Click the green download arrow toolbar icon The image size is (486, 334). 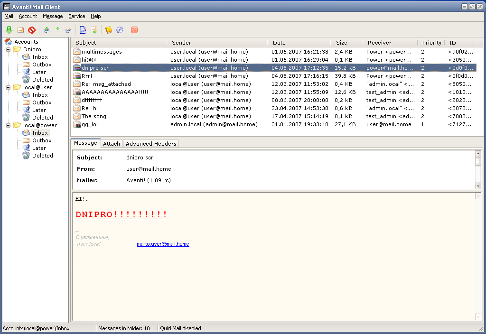click(9, 30)
